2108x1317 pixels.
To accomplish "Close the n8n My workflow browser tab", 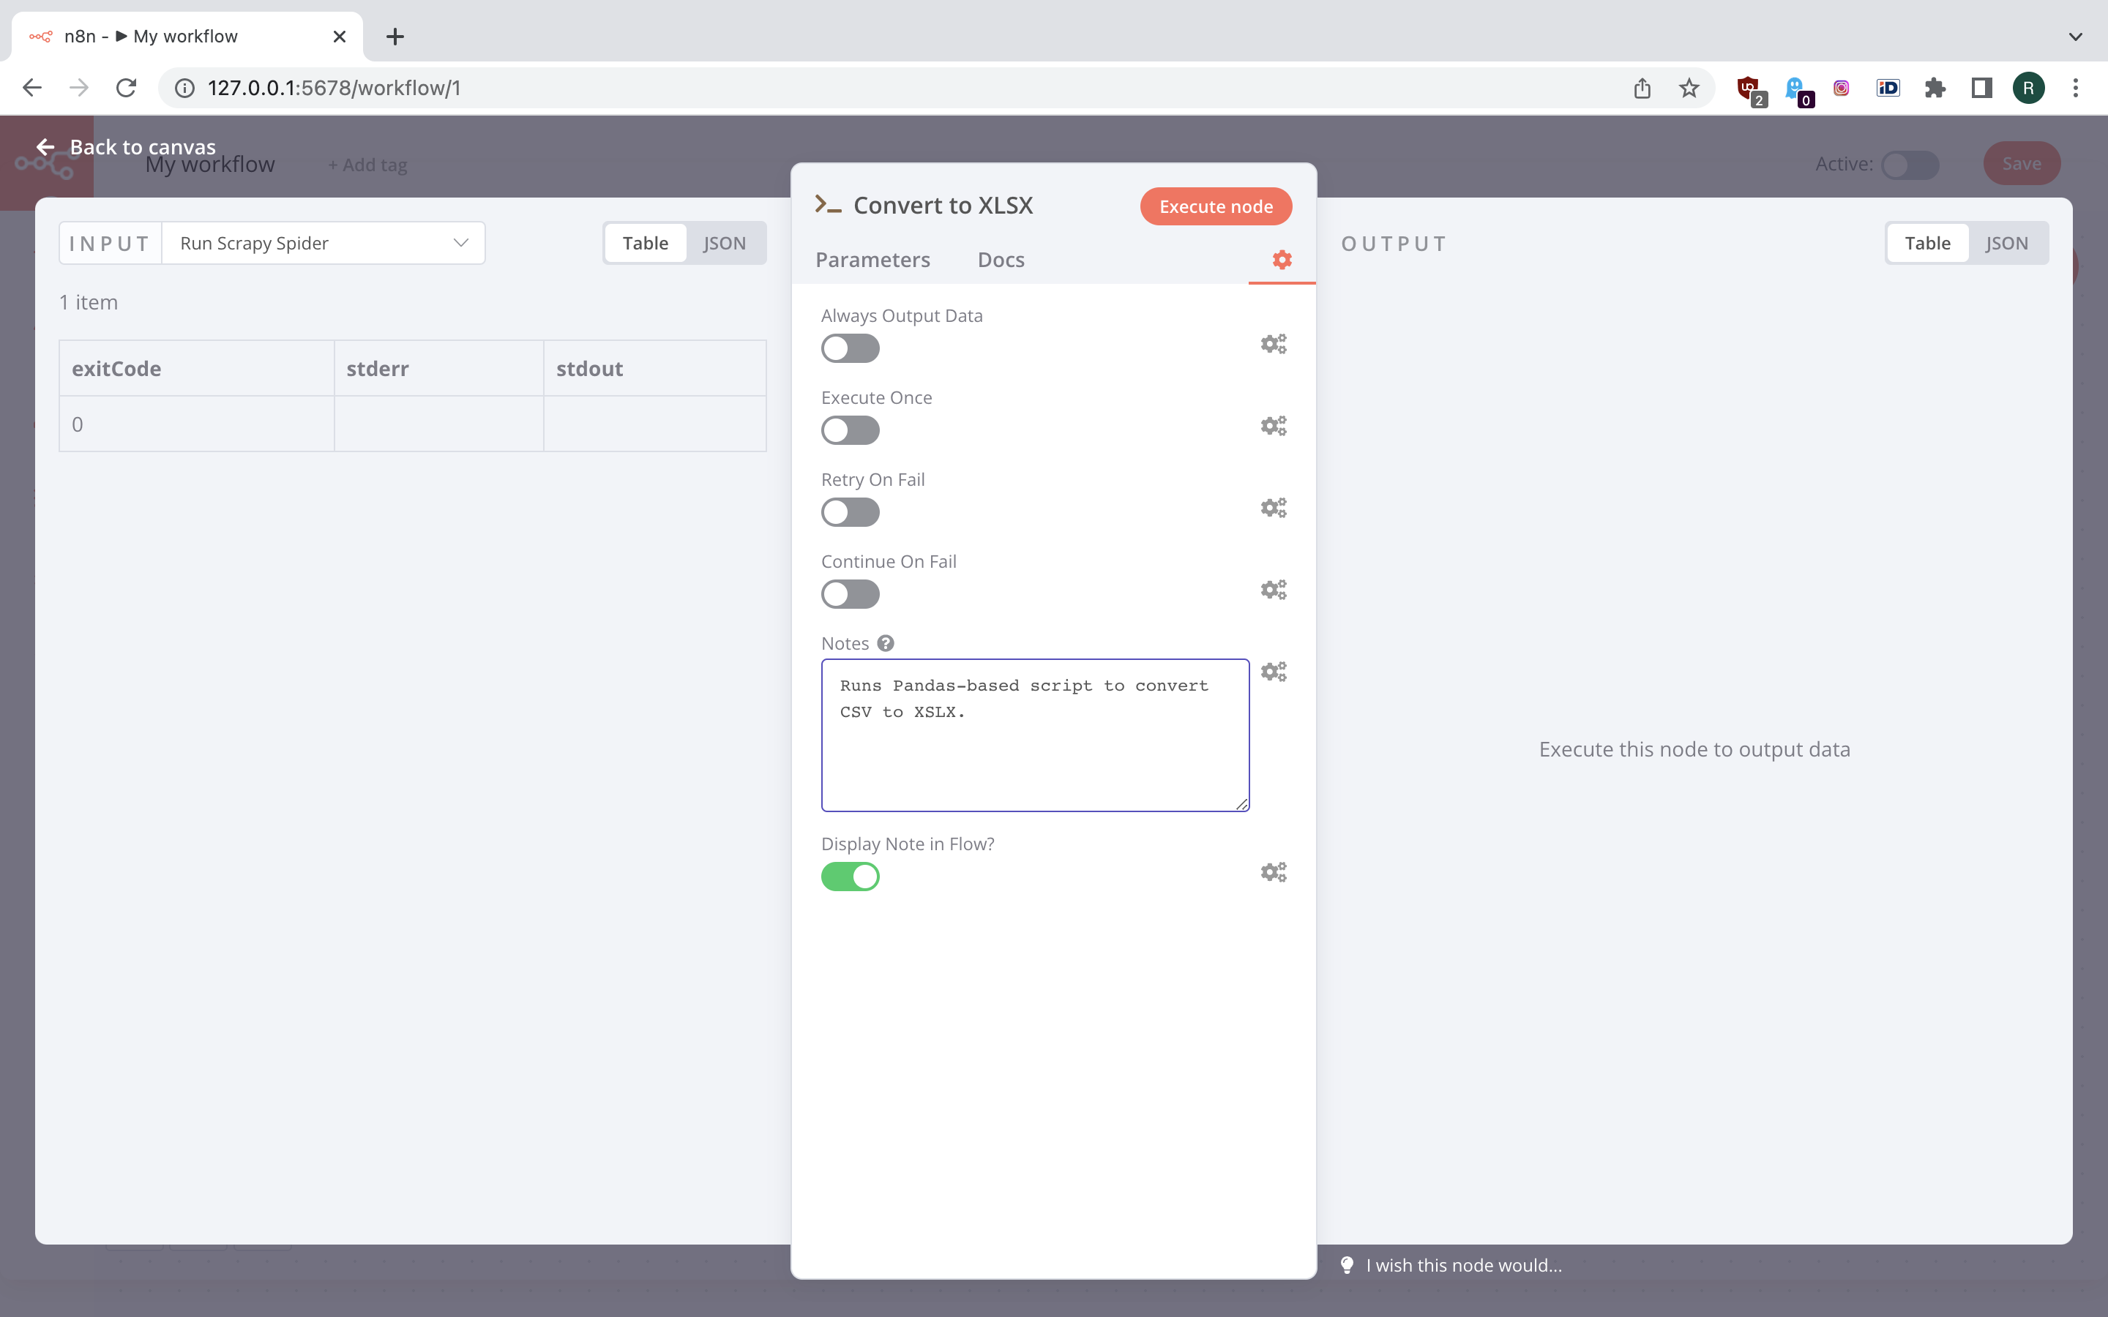I will (340, 37).
